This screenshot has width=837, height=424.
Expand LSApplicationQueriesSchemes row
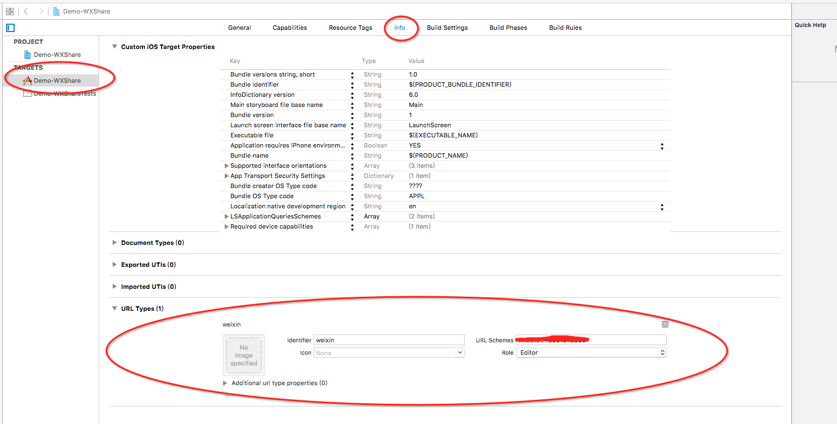(x=226, y=216)
